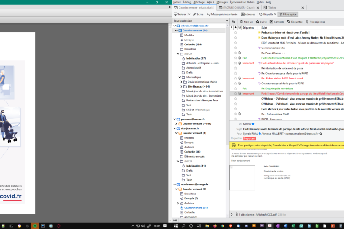The height and width of the screenshot is (229, 344).
Task: Open the Enedis coupure d'électricité email
Action: (302, 58)
